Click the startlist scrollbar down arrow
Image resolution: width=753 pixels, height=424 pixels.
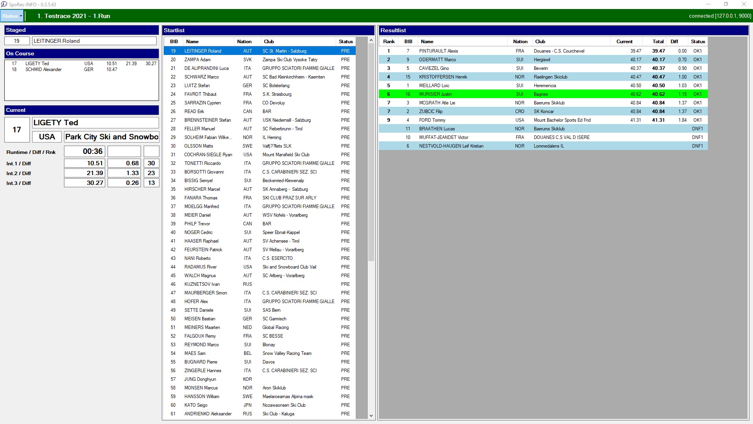tap(371, 416)
